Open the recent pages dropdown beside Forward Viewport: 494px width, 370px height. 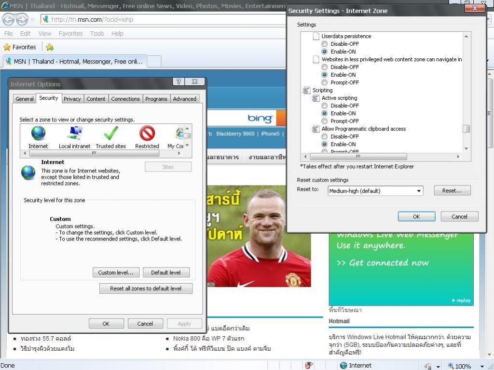[32, 20]
